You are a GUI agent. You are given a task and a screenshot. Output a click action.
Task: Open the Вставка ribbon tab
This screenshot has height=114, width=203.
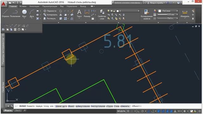click(x=23, y=6)
